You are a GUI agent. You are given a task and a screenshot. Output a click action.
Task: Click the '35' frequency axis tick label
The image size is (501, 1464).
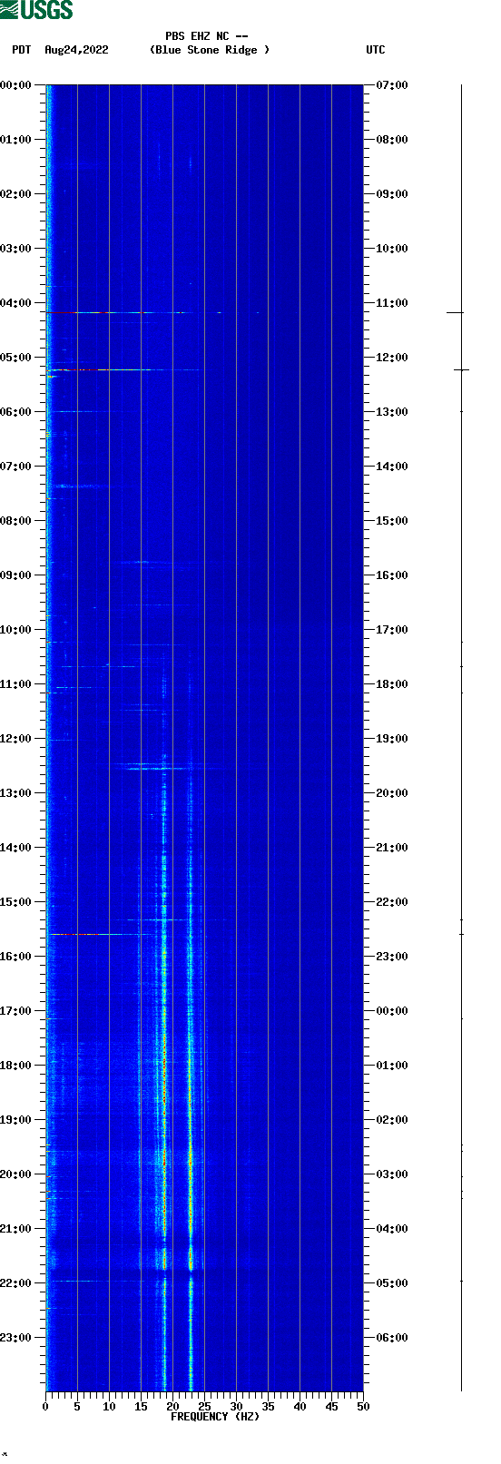(x=268, y=1407)
